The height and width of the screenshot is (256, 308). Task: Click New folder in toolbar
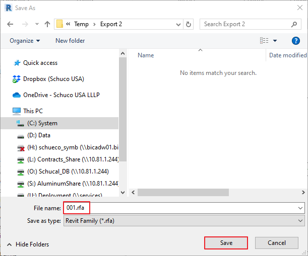(x=70, y=41)
